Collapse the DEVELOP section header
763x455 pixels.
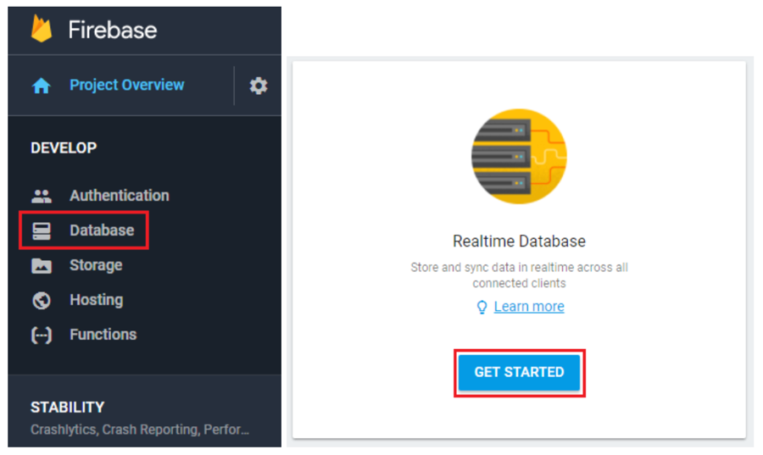[x=64, y=147]
